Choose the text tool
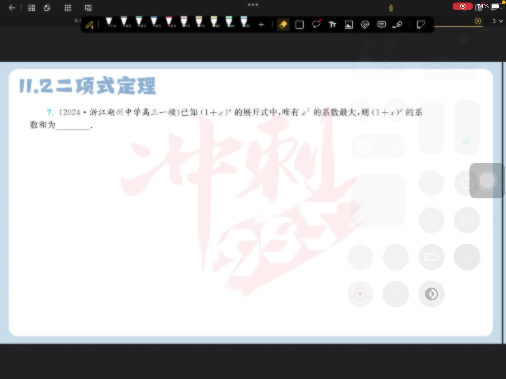The height and width of the screenshot is (379, 506). (332, 25)
